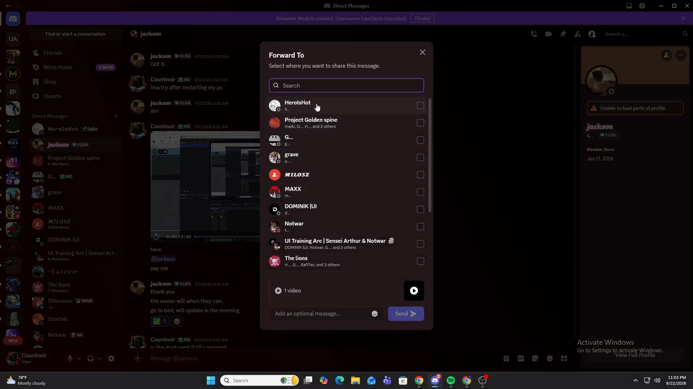693x389 pixels.
Task: Click Add Friends to DM icon
Action: pyautogui.click(x=578, y=34)
